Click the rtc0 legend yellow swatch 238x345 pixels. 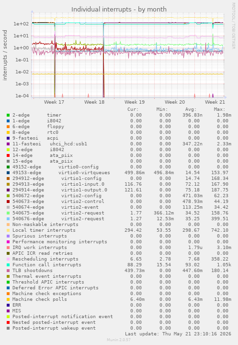click(x=8, y=132)
